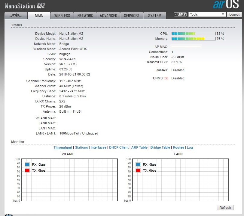
Task: Click the LAN0 blue RX legend swatch
Action: [x=138, y=164]
